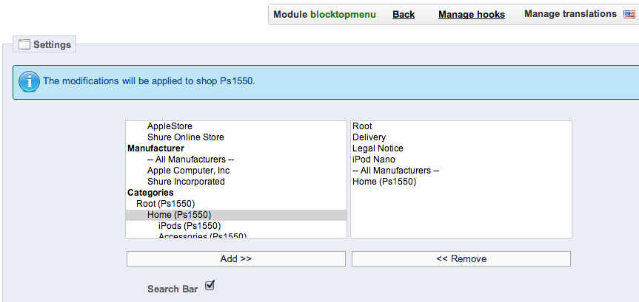Click the << Remove button

pyautogui.click(x=461, y=258)
